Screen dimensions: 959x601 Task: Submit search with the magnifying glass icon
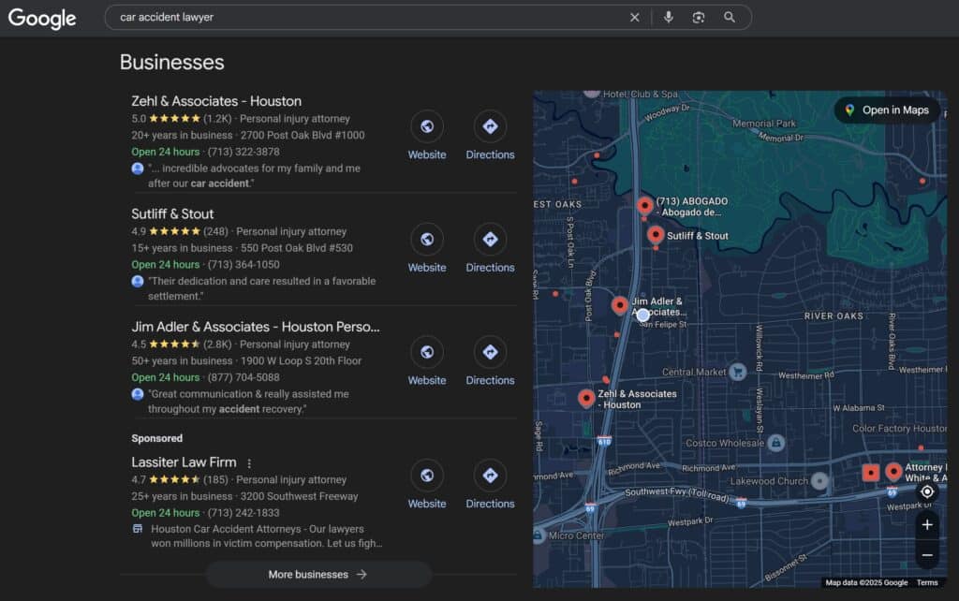click(729, 17)
